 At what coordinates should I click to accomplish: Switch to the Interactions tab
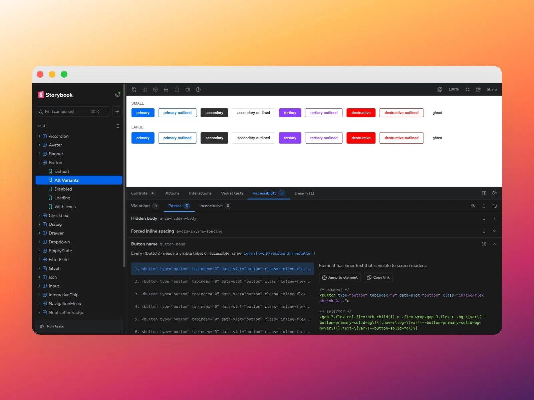[x=200, y=193]
